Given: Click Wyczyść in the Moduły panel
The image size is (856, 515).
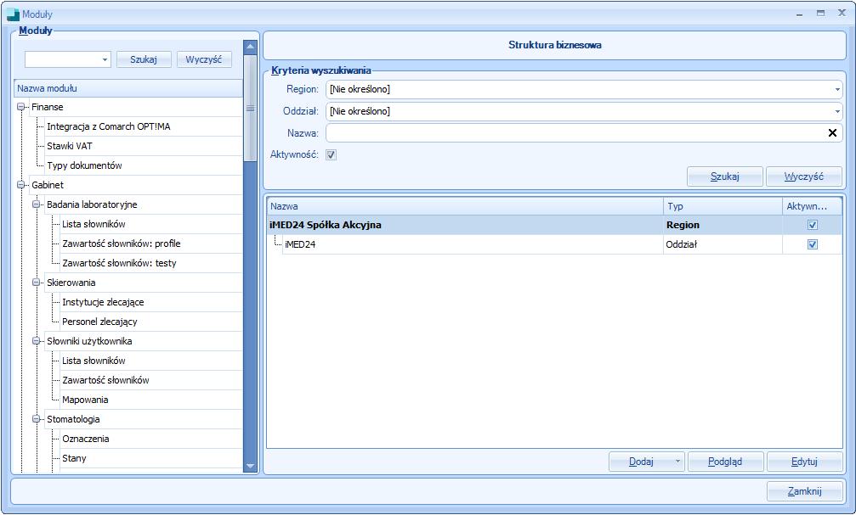Looking at the screenshot, I should coord(204,59).
